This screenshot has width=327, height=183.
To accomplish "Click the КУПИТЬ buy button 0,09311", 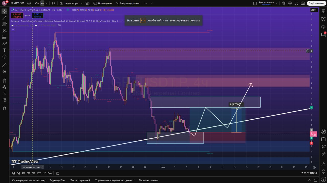I will point(38,16).
